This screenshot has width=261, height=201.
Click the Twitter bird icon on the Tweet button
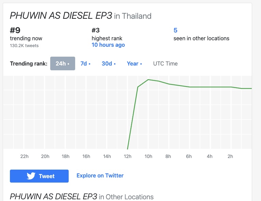coord(31,176)
